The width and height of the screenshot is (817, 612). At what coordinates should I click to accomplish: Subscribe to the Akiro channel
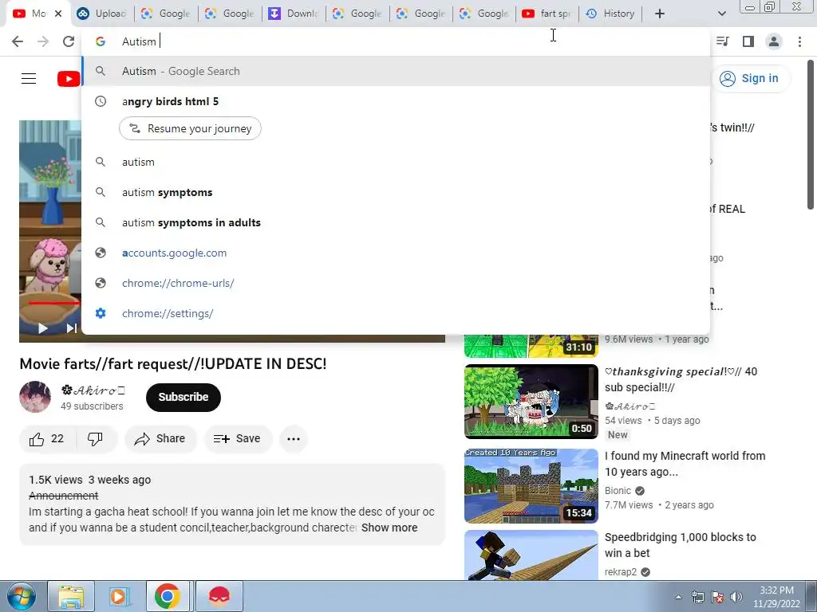pyautogui.click(x=184, y=397)
